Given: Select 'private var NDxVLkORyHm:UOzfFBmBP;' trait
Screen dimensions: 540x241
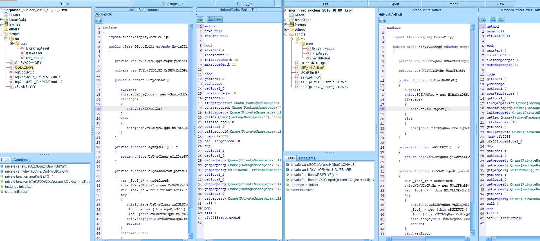Looking at the screenshot, I should [321, 169].
